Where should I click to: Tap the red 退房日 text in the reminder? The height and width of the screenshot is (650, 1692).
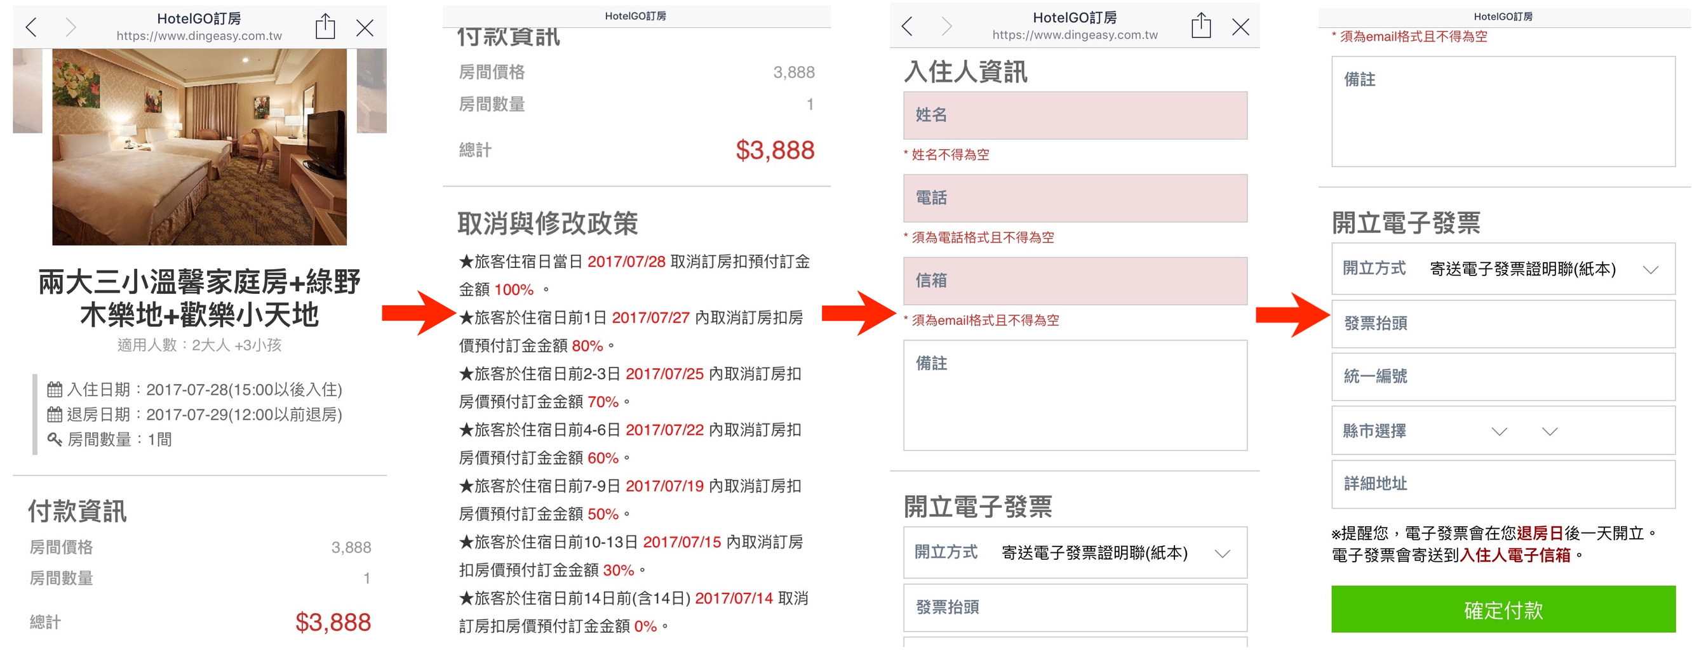[1540, 533]
